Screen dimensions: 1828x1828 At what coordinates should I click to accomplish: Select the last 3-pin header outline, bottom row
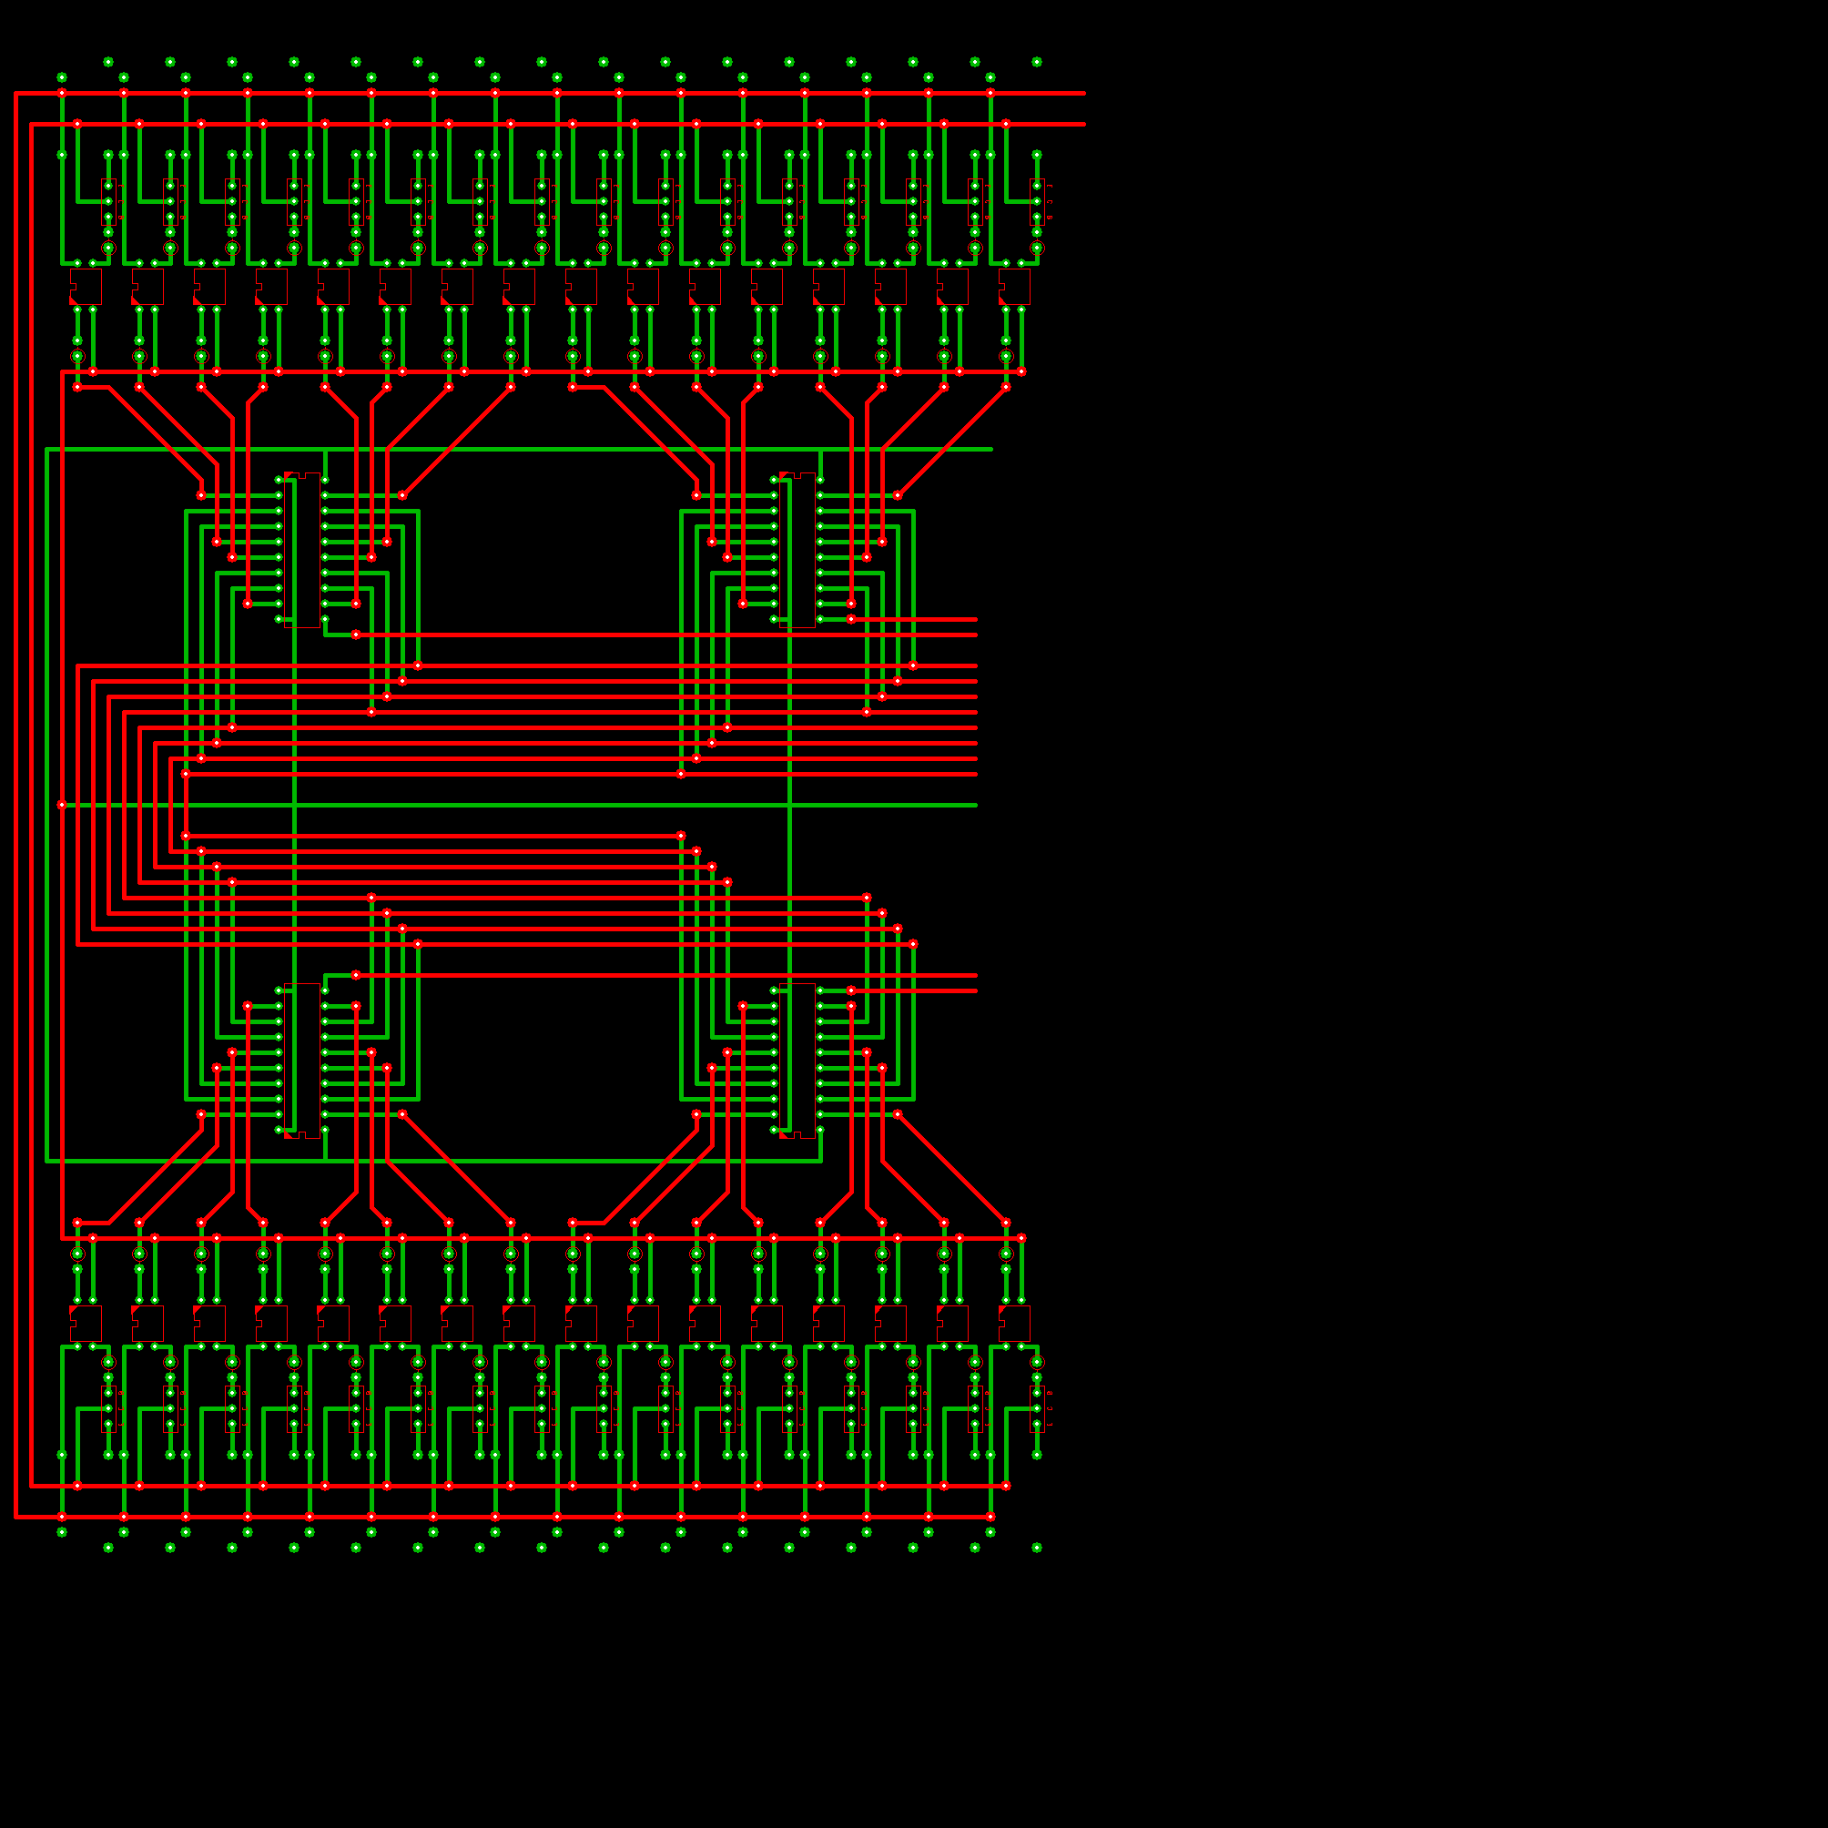point(1037,1409)
